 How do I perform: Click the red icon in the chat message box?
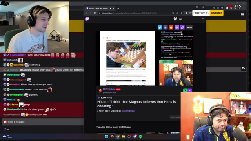click(x=5, y=122)
